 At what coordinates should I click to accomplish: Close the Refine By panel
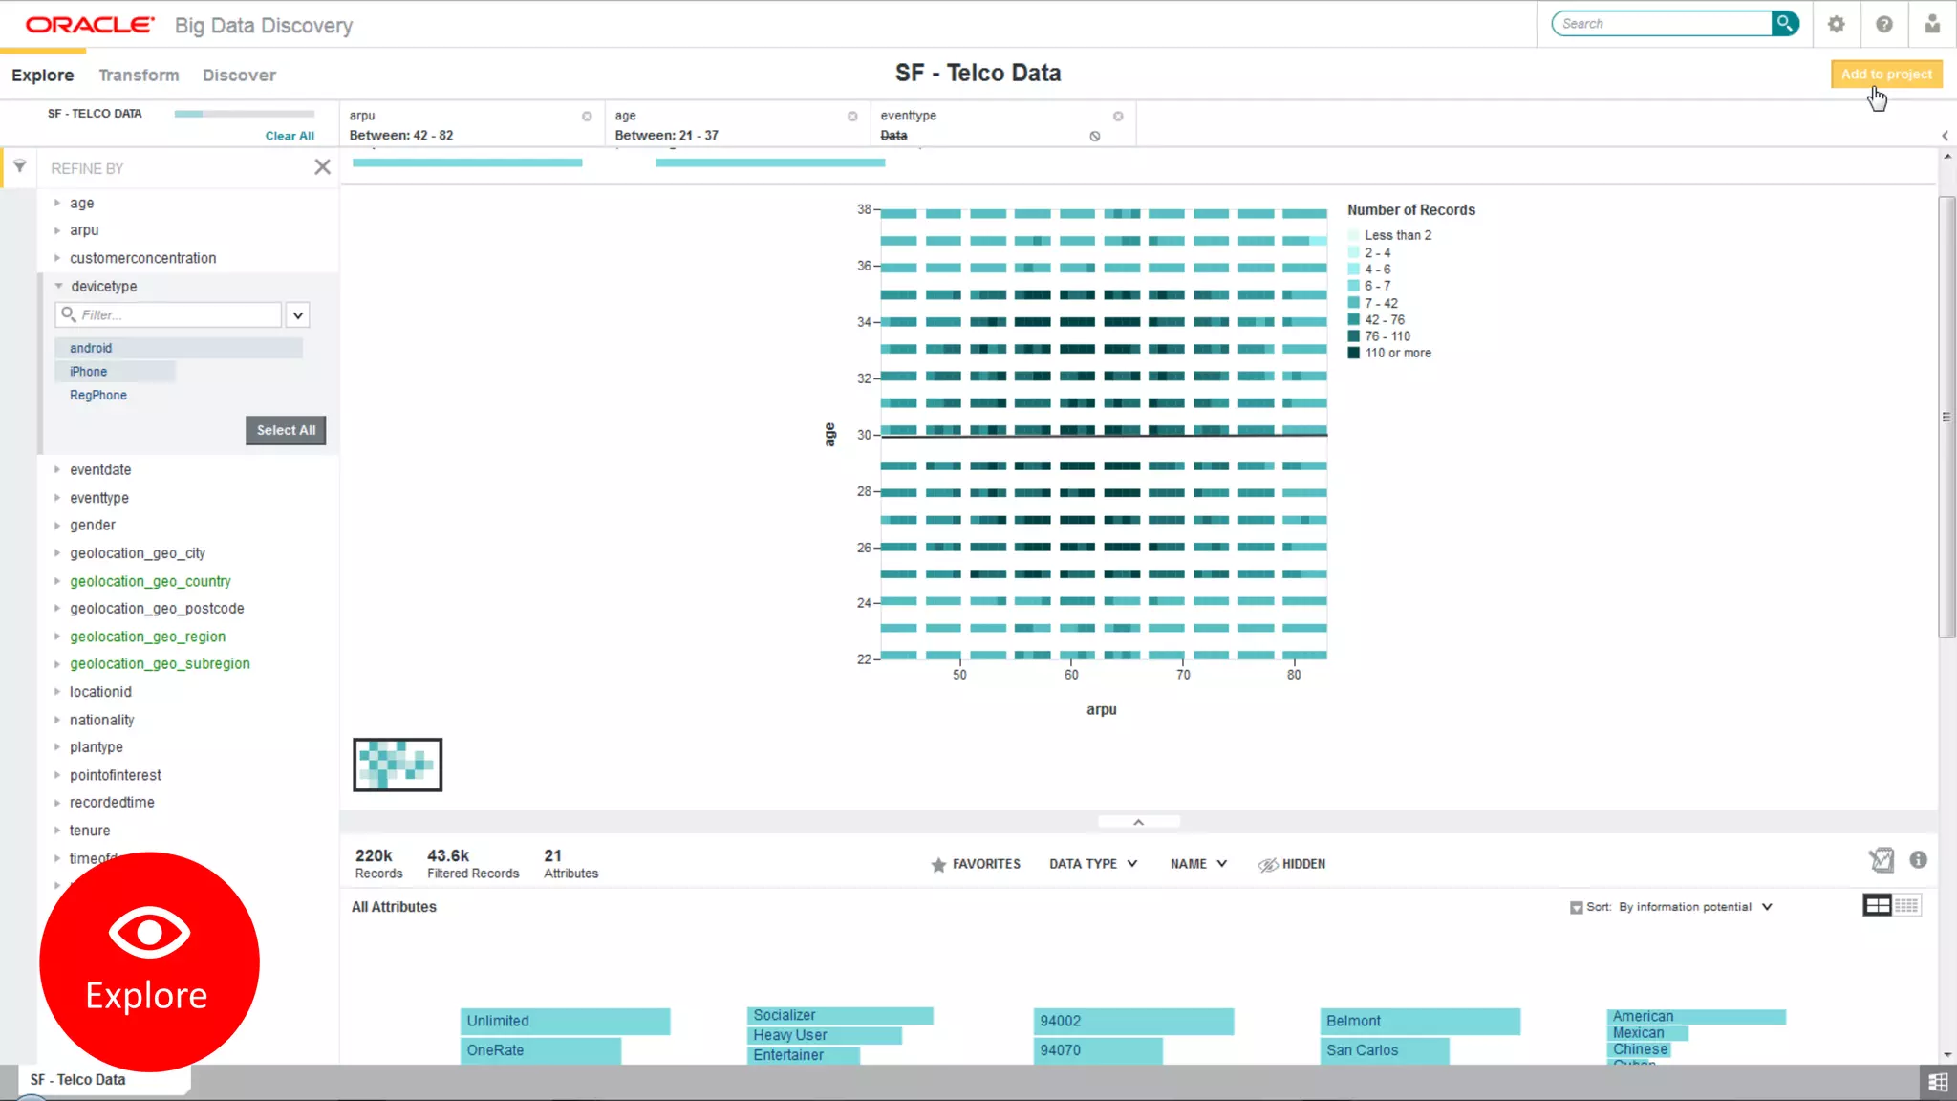pyautogui.click(x=322, y=167)
